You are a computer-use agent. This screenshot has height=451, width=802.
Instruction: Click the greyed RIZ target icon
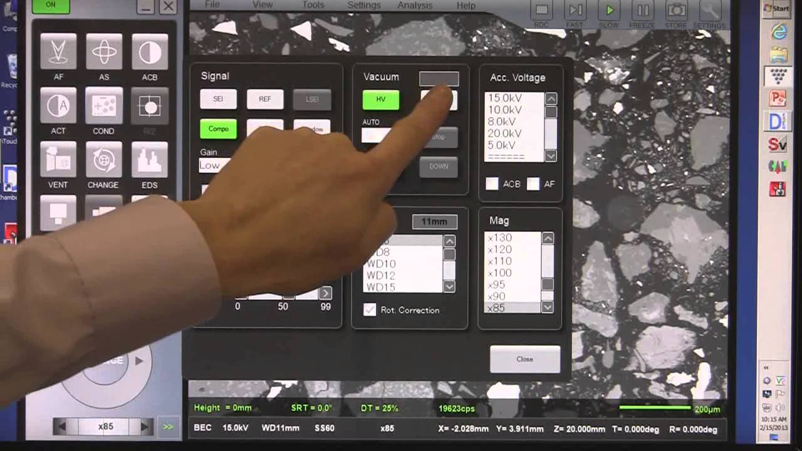point(150,105)
